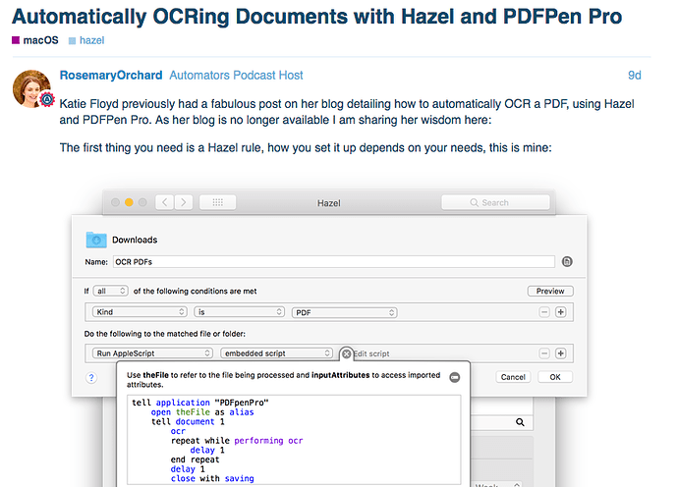Open the macOS category tag
Viewport: 678px width, 487px height.
point(37,41)
